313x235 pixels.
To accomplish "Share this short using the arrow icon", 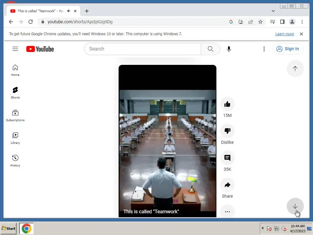I will point(227,185).
